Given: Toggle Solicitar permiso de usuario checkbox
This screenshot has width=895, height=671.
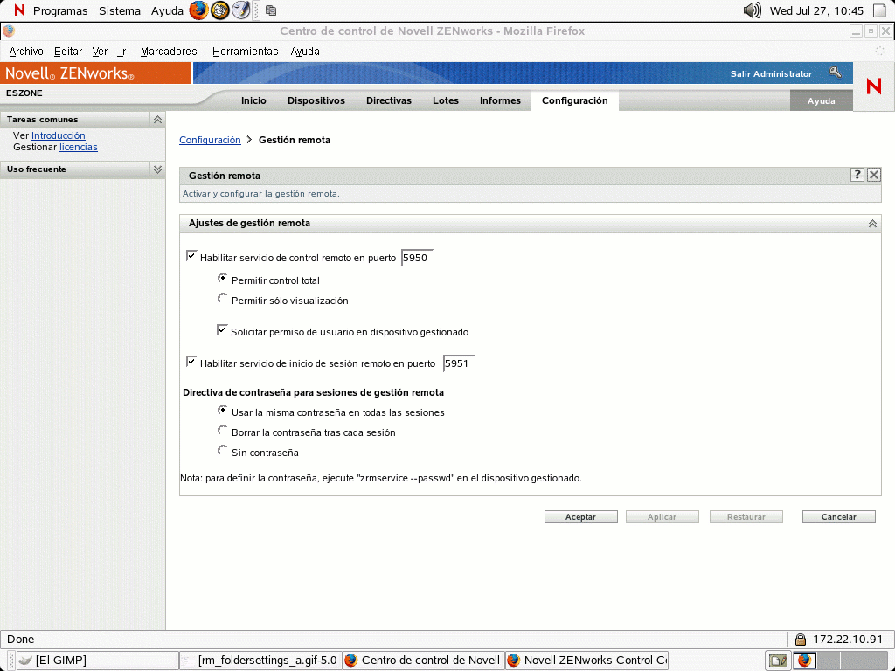Looking at the screenshot, I should tap(222, 331).
